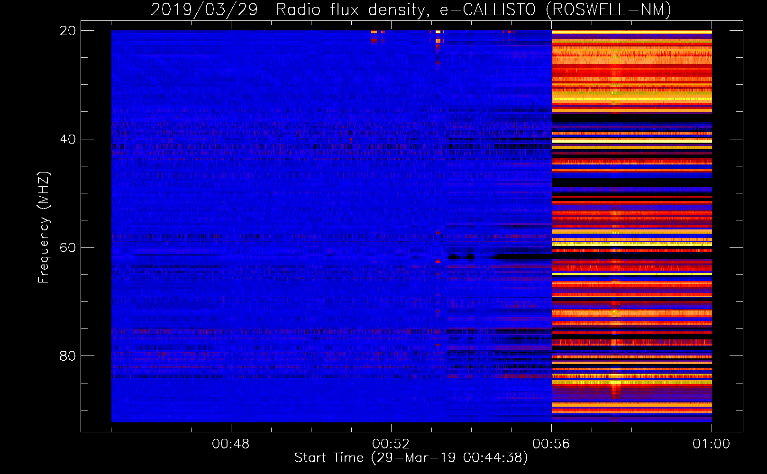Click the 80 frequency axis label
The image size is (767, 474).
[68, 356]
